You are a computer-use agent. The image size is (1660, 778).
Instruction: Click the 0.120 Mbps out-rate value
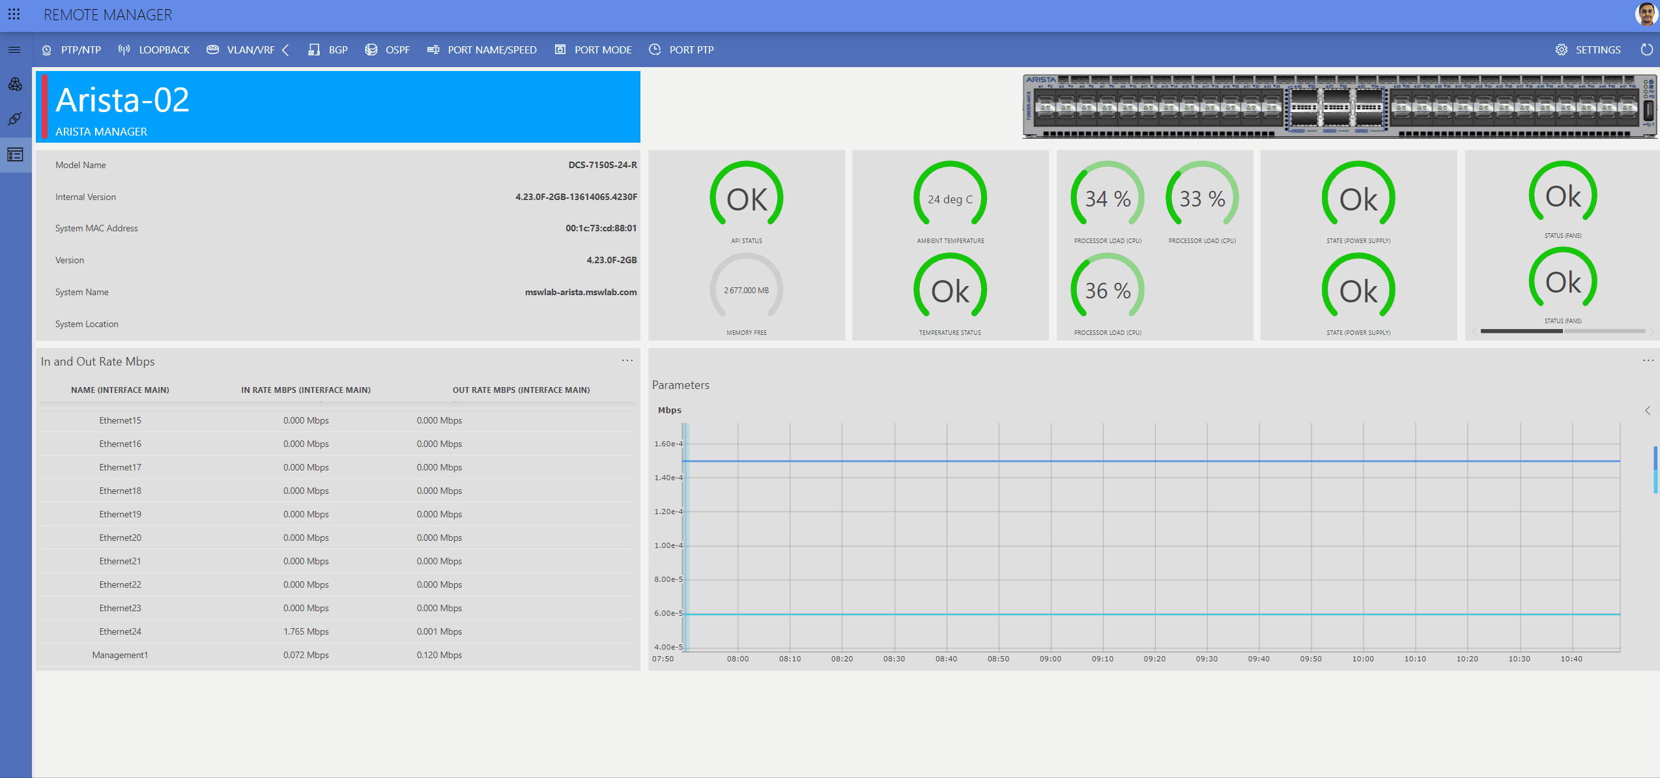pyautogui.click(x=439, y=655)
